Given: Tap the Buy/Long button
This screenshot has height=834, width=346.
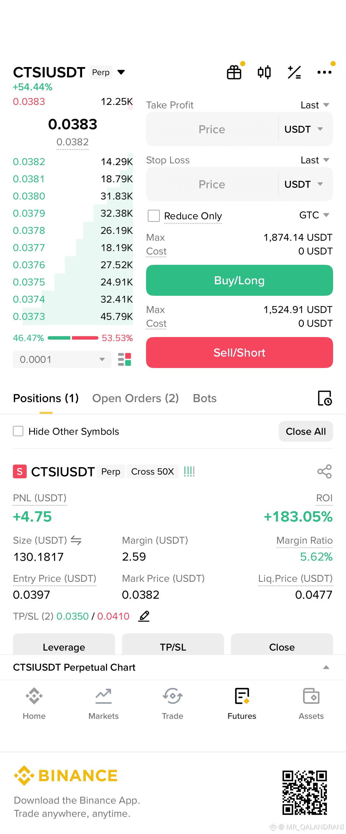Looking at the screenshot, I should [x=239, y=280].
